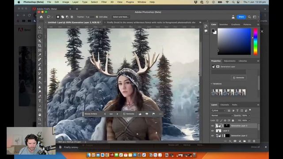The height and width of the screenshot is (159, 283).
Task: Click the thumbs down icon in contextual bar
Action: pos(147,114)
